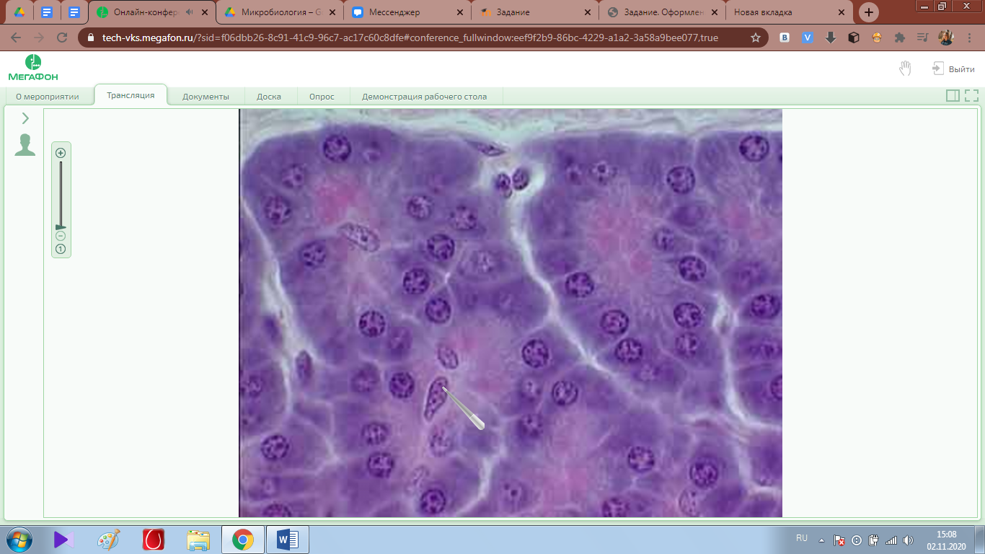
Task: Open the Chrome profile avatar
Action: click(x=945, y=38)
